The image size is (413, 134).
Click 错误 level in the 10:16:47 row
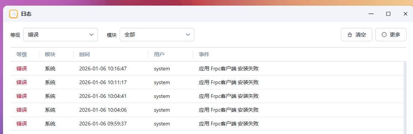click(x=22, y=69)
